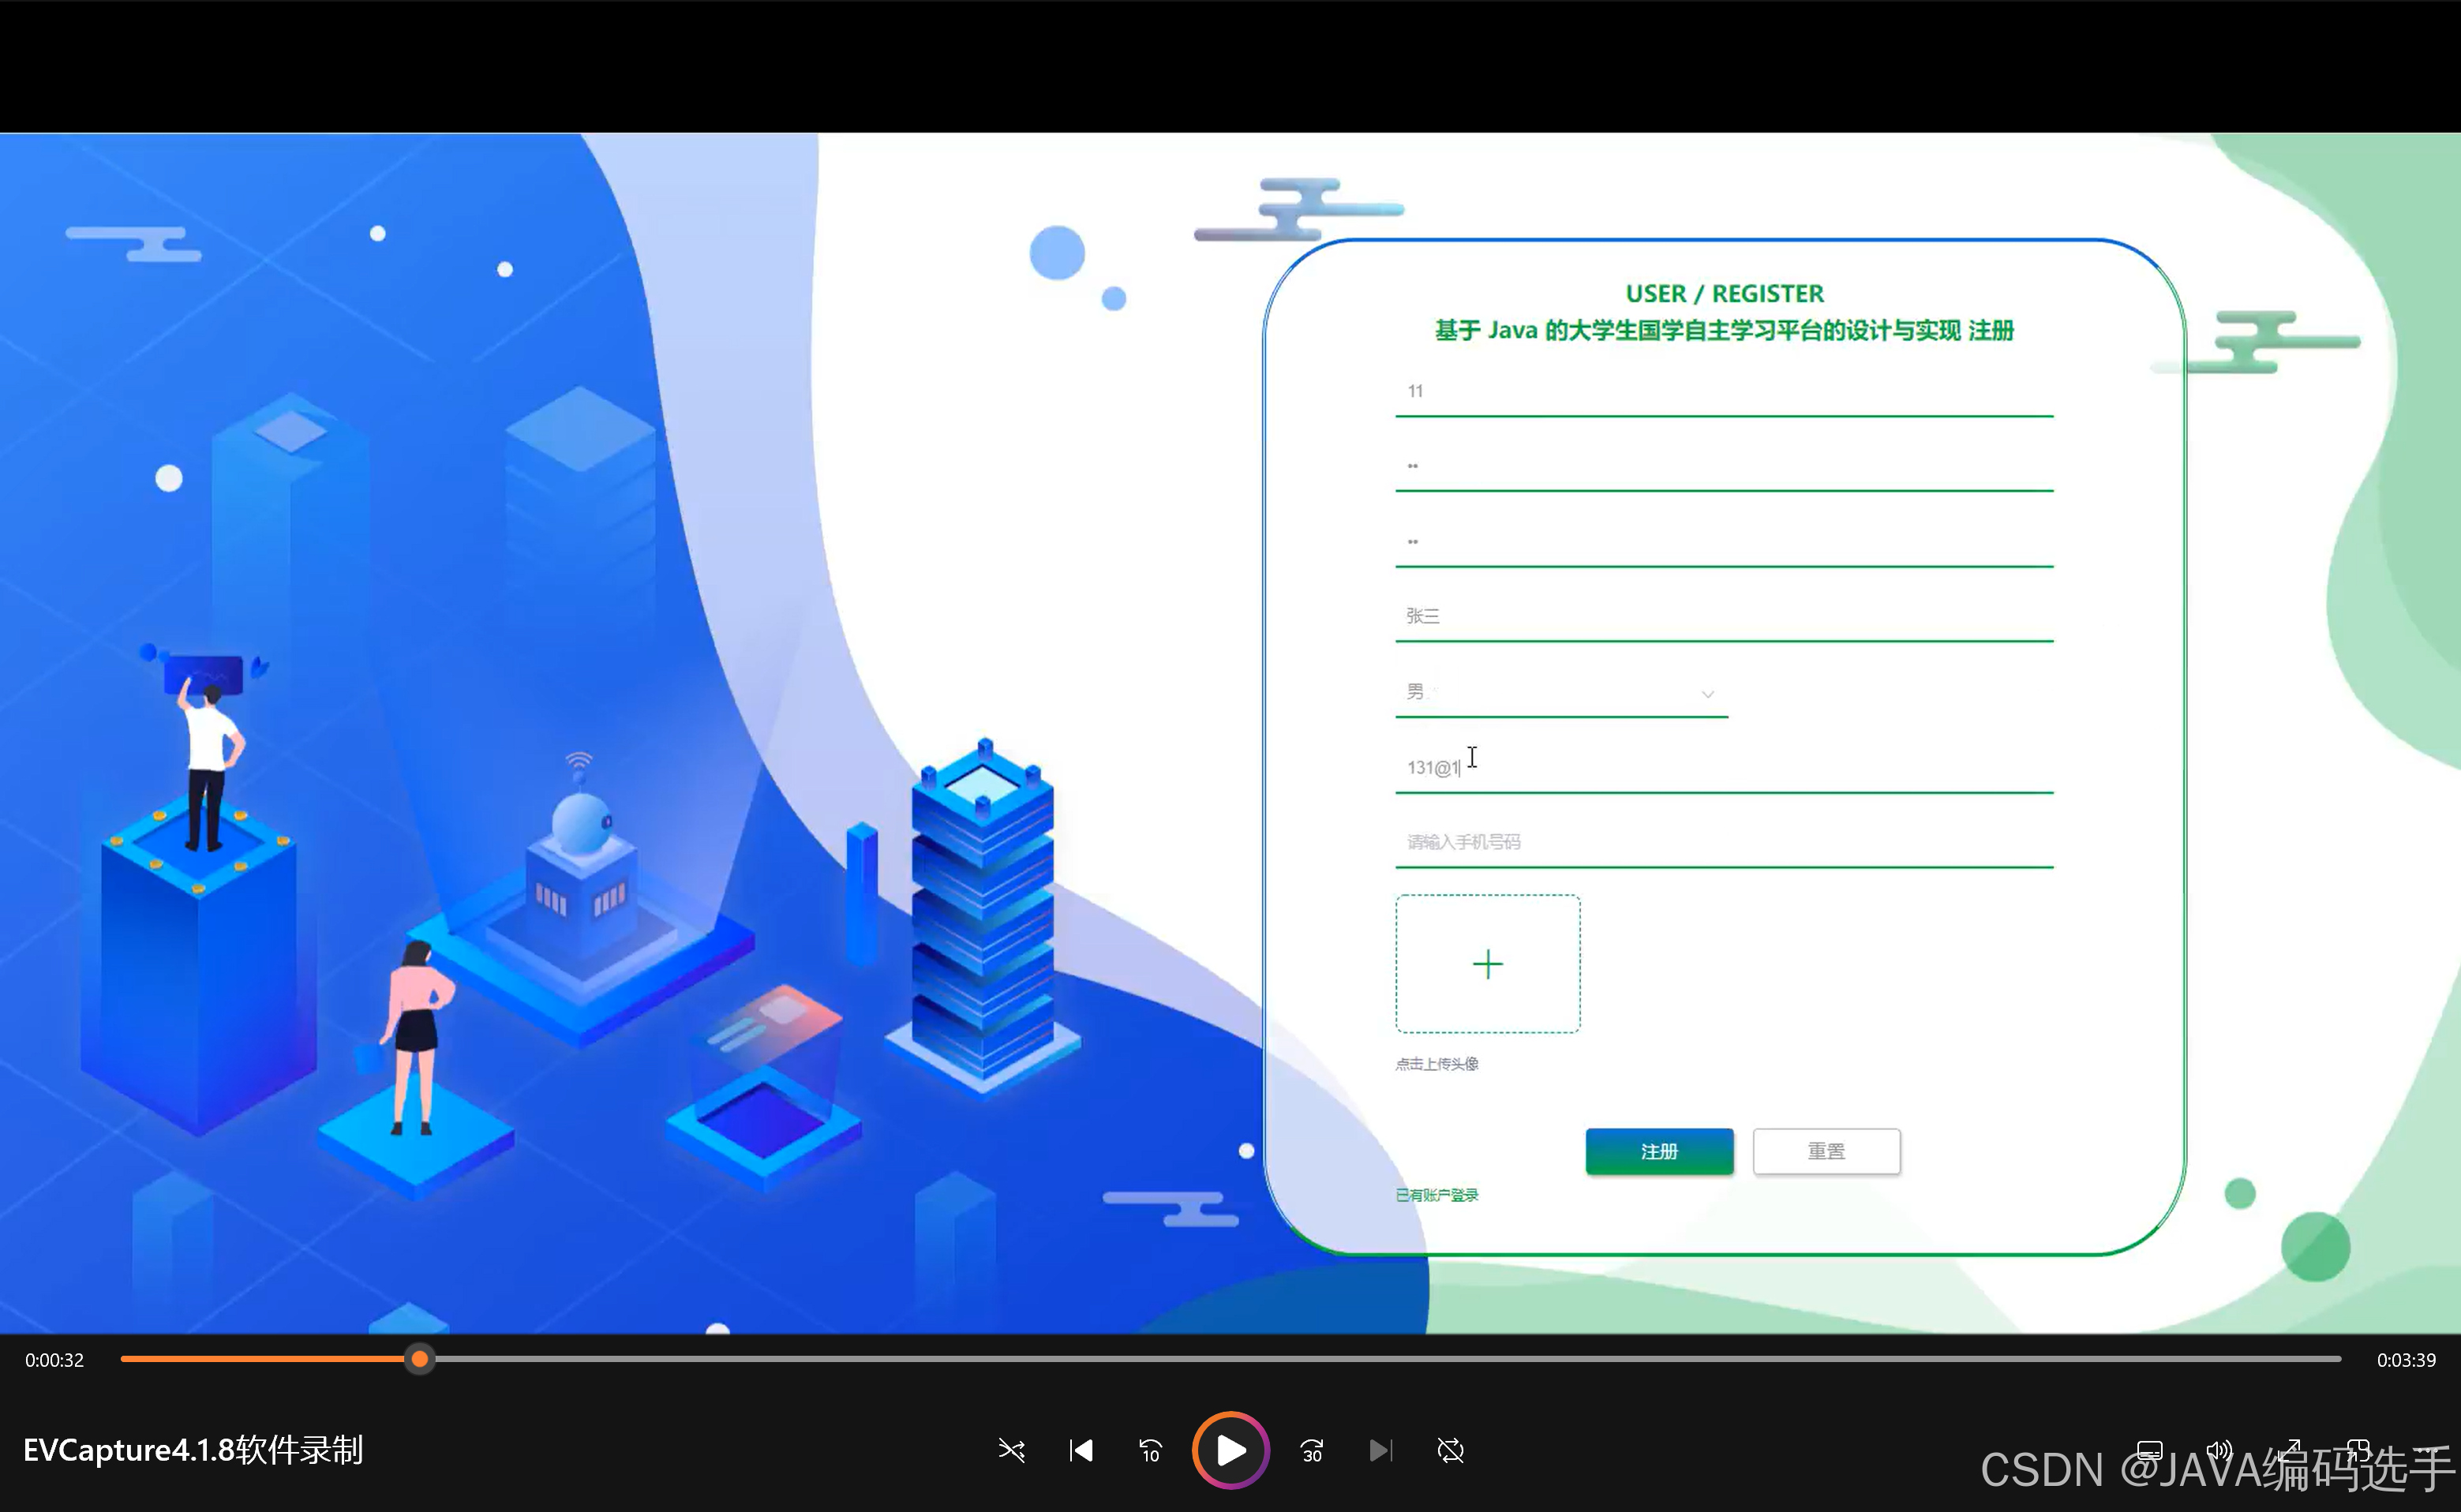Click the 点击上传头像 caption

click(x=1437, y=1064)
